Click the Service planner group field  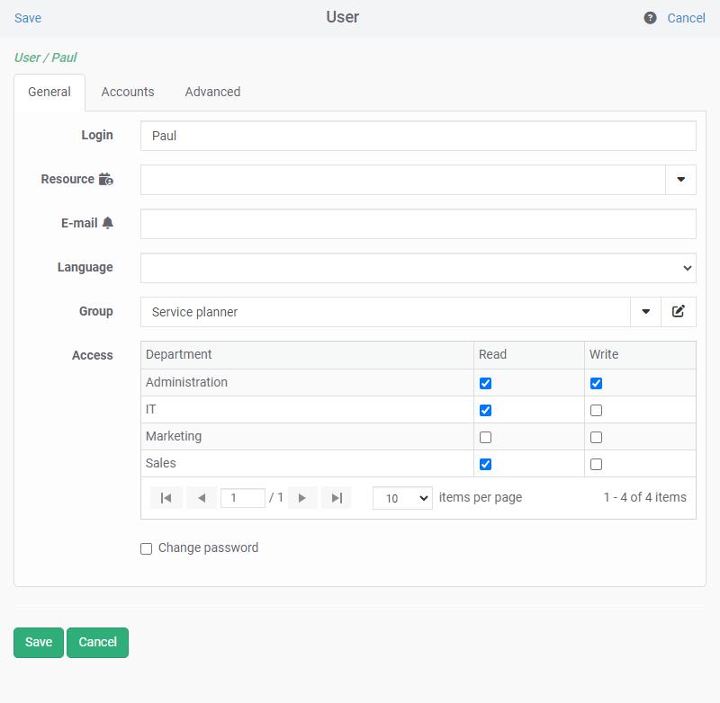click(385, 312)
